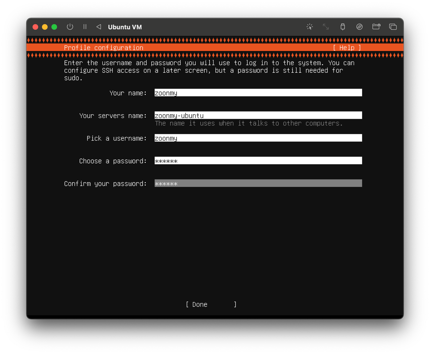The height and width of the screenshot is (354, 430).
Task: Click the VM power button icon
Action: [70, 27]
